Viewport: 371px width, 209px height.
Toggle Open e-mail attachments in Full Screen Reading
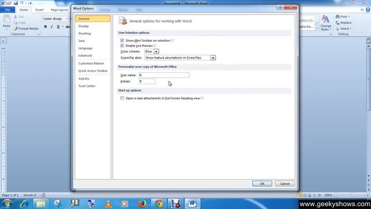[122, 98]
